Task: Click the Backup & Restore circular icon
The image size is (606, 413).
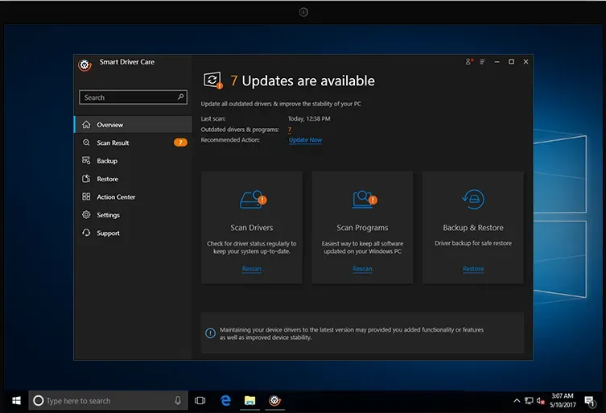Action: pyautogui.click(x=473, y=199)
